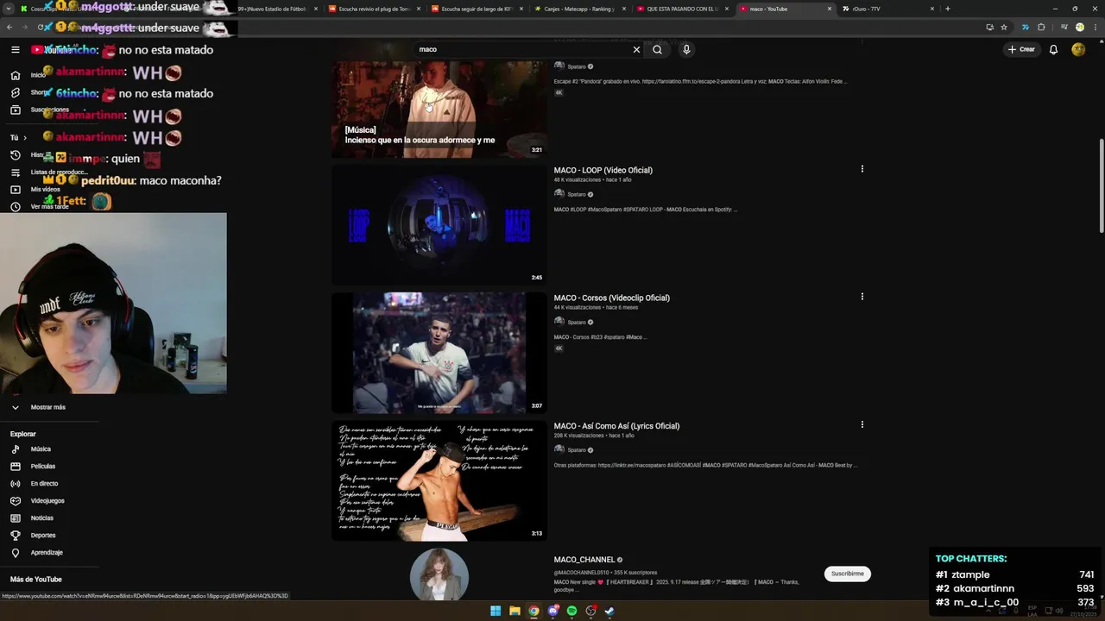Click the page vertical scrollbar

click(x=1101, y=185)
